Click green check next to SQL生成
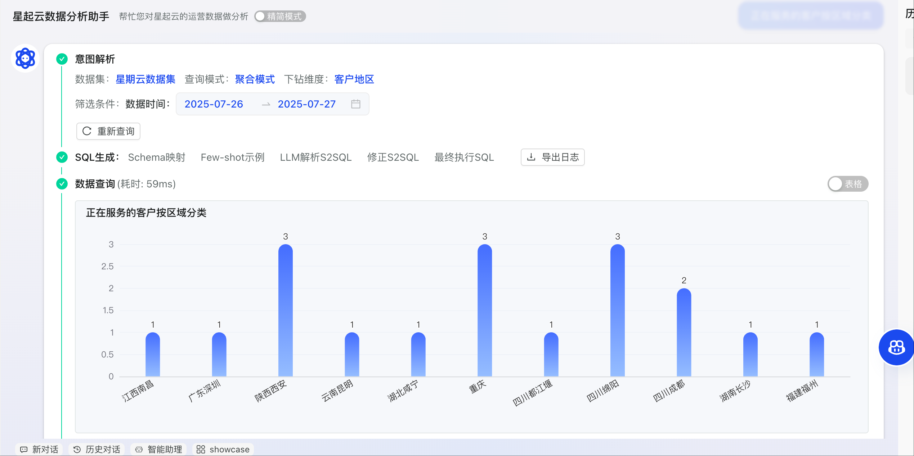Screen dimensions: 914x456 pos(62,157)
